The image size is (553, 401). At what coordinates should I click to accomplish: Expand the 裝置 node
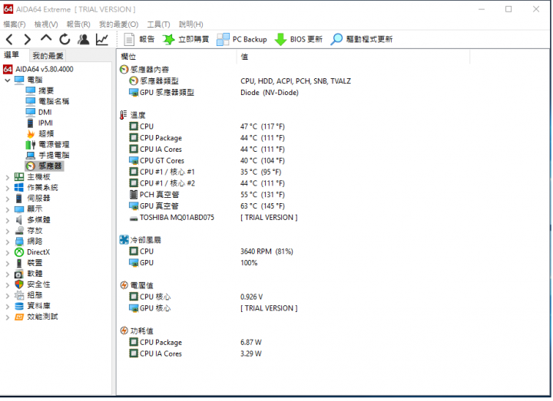tap(8, 264)
